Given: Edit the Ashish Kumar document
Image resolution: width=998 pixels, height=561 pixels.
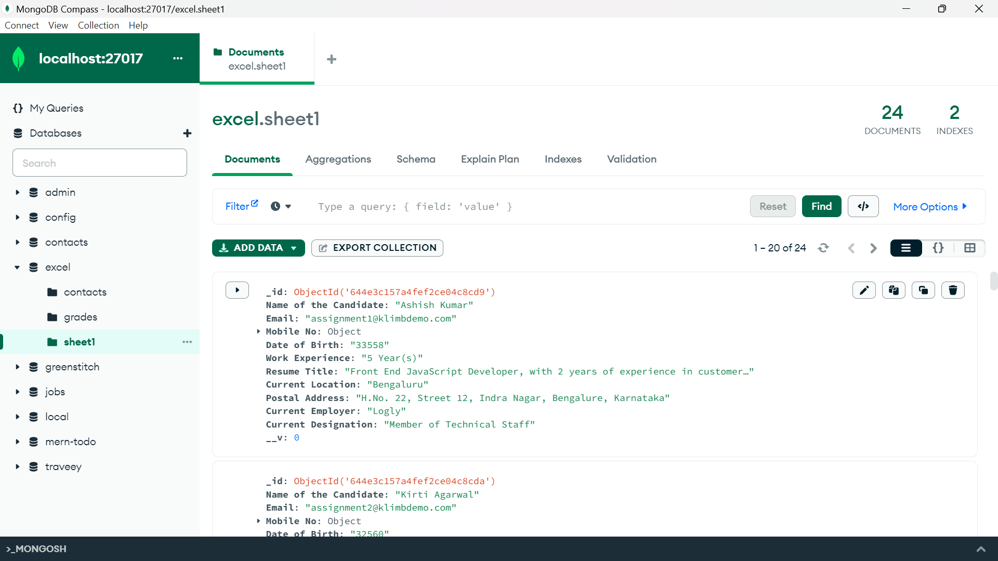Looking at the screenshot, I should click(864, 290).
